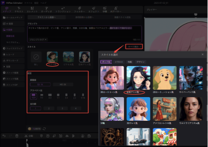Set output count to 1
The image size is (208, 147).
click(36, 108)
